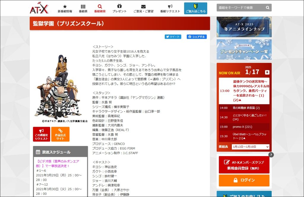The height and width of the screenshot is (197, 304).
Task: Click the キヨシ：神谷浩史 cast line
Action: pos(104,167)
